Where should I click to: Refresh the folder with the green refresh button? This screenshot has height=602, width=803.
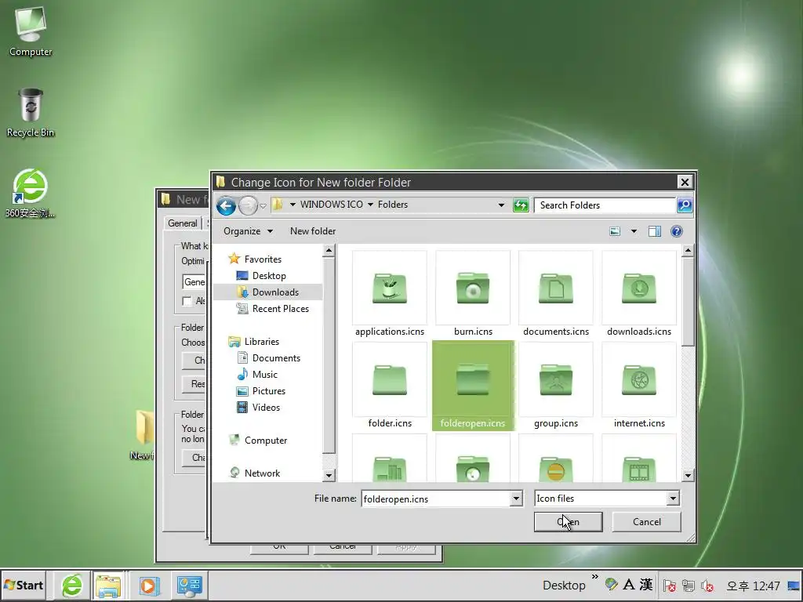coord(521,205)
